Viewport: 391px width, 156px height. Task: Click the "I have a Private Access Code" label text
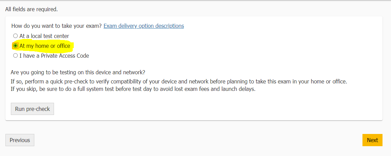click(54, 56)
